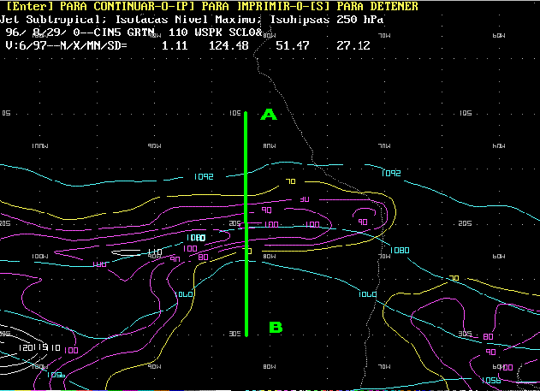The image size is (540, 391).
Task: Select the standard deviation value '27.12'
Action: [x=353, y=46]
